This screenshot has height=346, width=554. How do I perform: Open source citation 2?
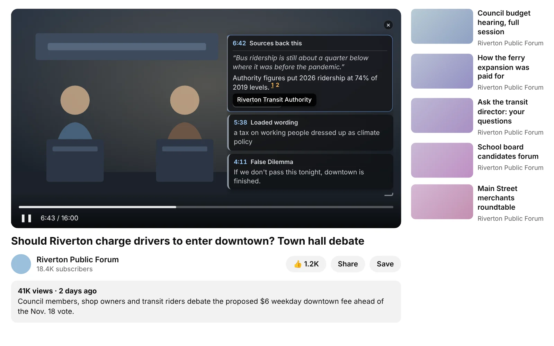[x=277, y=85]
